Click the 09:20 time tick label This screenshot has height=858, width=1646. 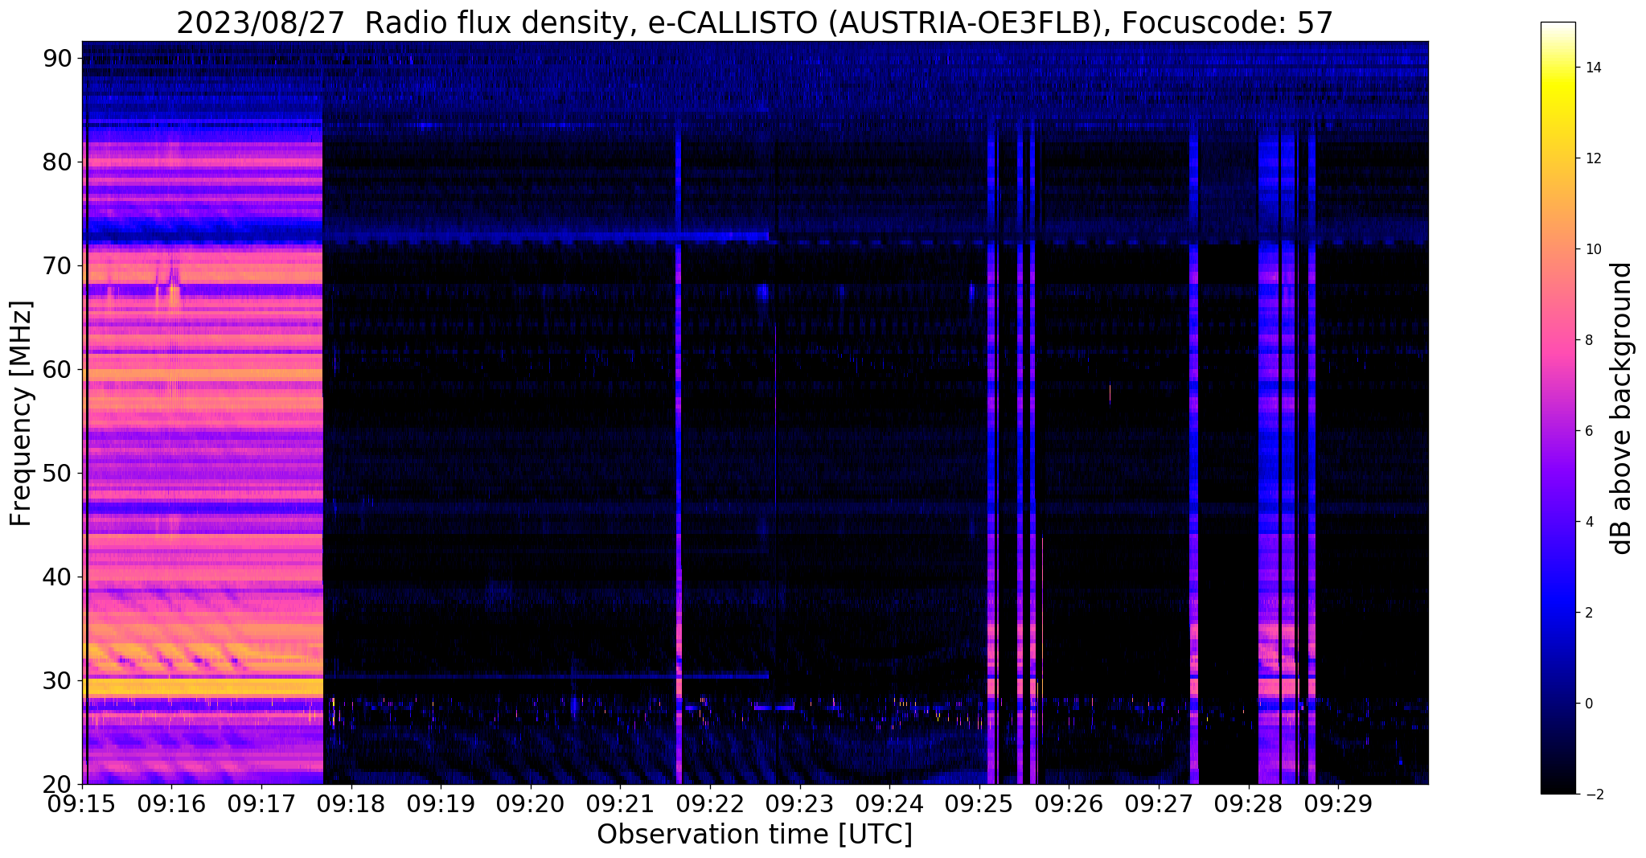531,805
